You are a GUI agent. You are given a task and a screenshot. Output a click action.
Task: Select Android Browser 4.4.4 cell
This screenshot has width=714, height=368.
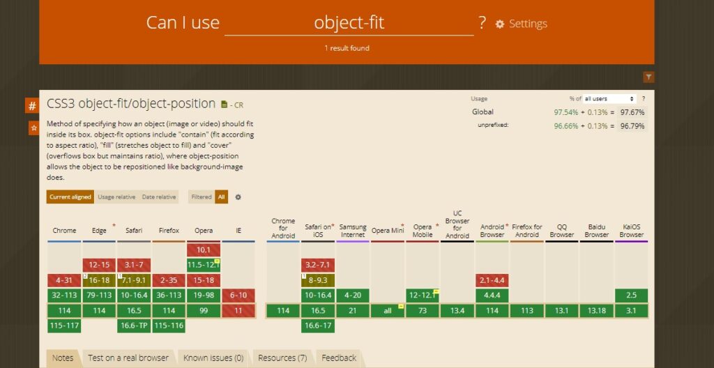click(x=492, y=295)
